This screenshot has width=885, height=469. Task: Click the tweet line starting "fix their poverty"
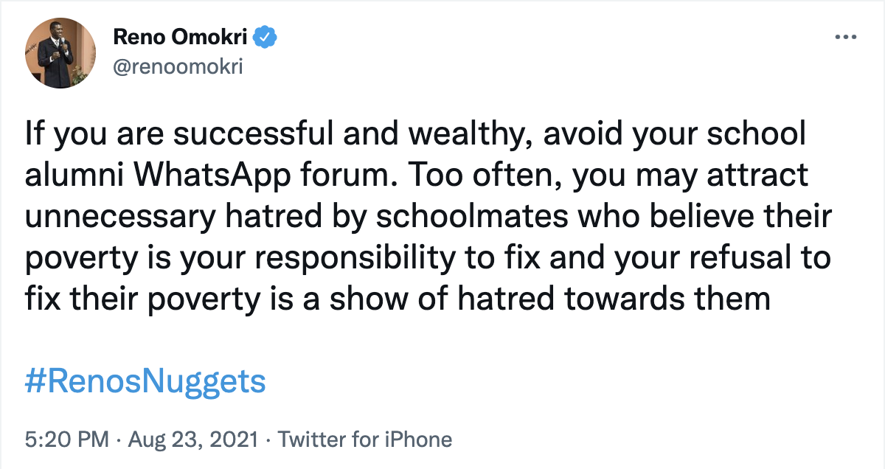(398, 300)
